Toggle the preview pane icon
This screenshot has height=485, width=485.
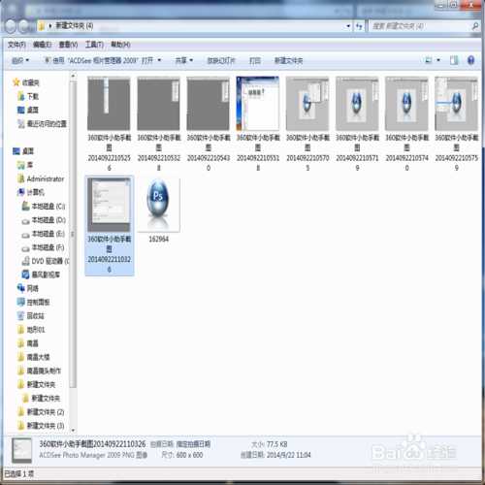(454, 60)
